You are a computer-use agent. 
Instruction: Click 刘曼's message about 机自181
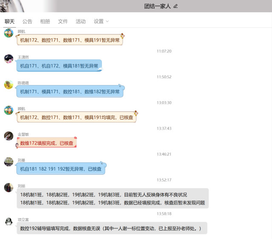click(61, 169)
